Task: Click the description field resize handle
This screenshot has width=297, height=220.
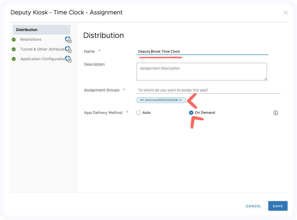Action: (x=266, y=79)
